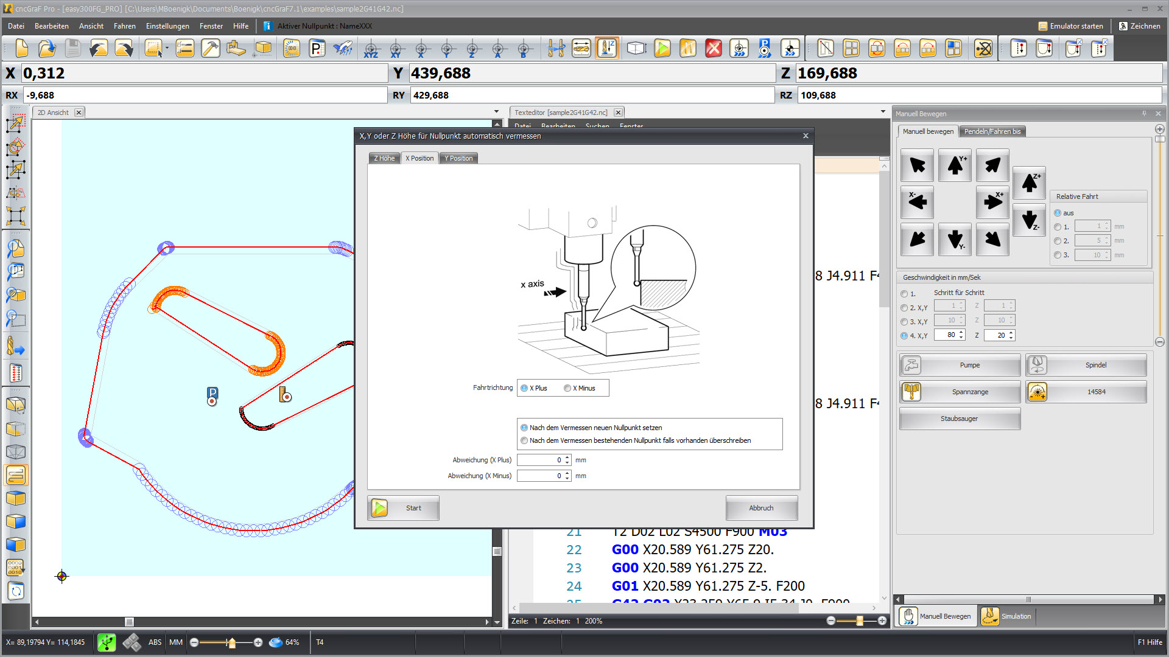The image size is (1169, 657).
Task: Click the Abweichung (X Plus) input field
Action: coord(540,461)
